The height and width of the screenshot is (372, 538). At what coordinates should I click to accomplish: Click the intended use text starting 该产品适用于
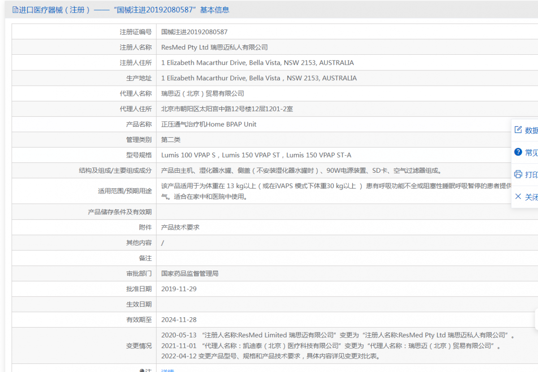[336, 191]
